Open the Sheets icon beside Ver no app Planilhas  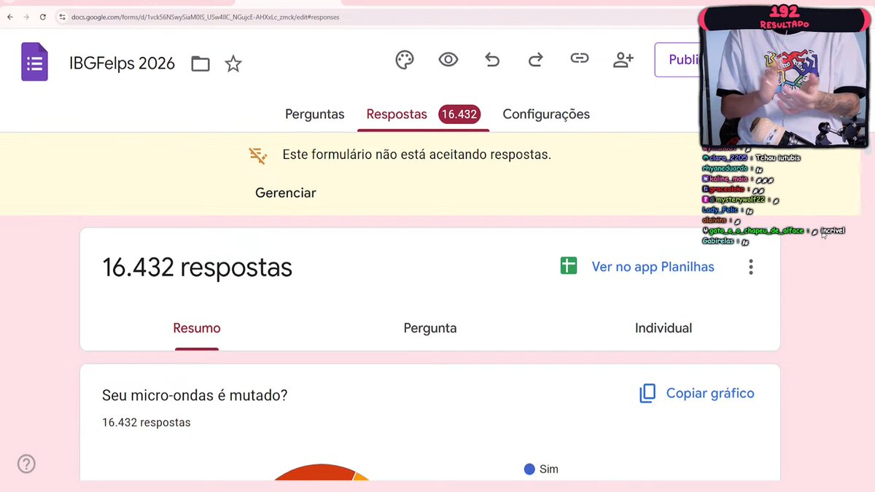point(568,267)
